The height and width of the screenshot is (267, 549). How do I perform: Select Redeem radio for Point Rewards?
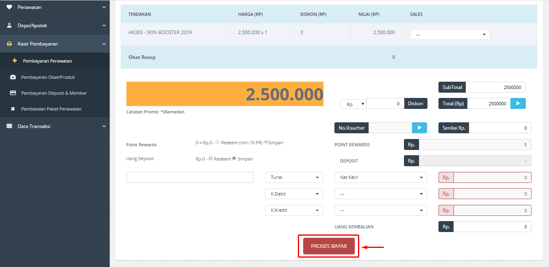click(x=218, y=142)
